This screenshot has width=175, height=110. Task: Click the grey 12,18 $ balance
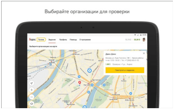(128, 40)
